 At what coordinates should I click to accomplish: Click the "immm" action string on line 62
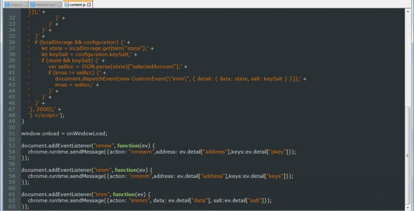point(139,200)
